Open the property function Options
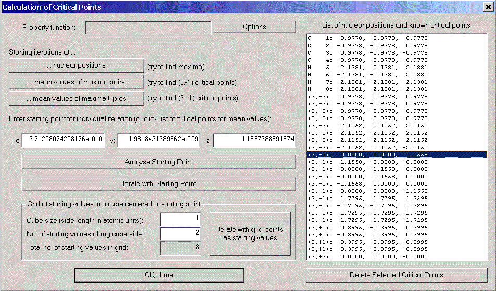The width and height of the screenshot is (496, 291). point(254,27)
